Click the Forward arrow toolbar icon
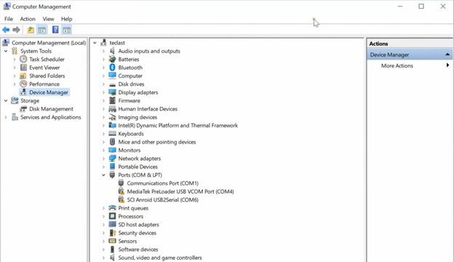The width and height of the screenshot is (454, 262). tap(17, 30)
